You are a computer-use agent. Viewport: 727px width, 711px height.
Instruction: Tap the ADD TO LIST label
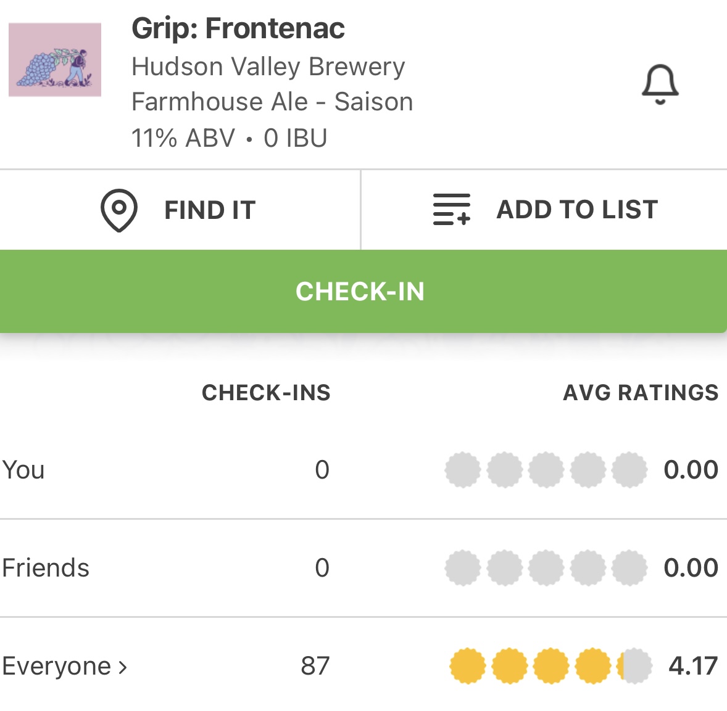pyautogui.click(x=577, y=210)
